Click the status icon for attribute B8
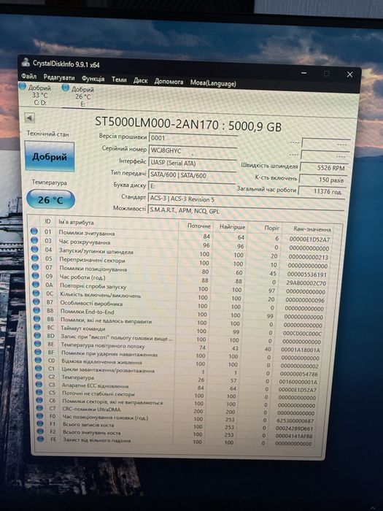The width and height of the screenshot is (383, 511). click(x=37, y=310)
